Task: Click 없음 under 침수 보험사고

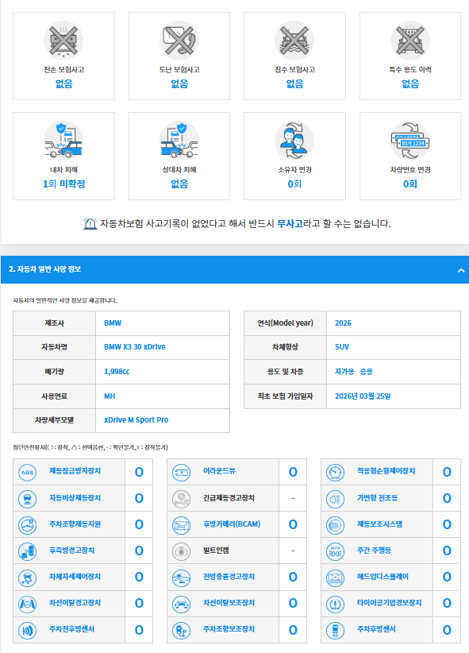Action: 294,83
